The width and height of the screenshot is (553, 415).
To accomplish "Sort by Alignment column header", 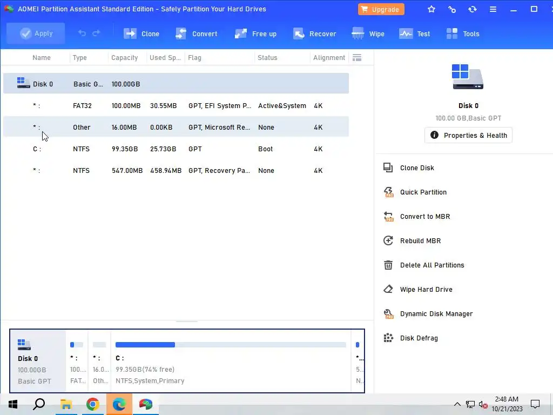I will [x=329, y=57].
